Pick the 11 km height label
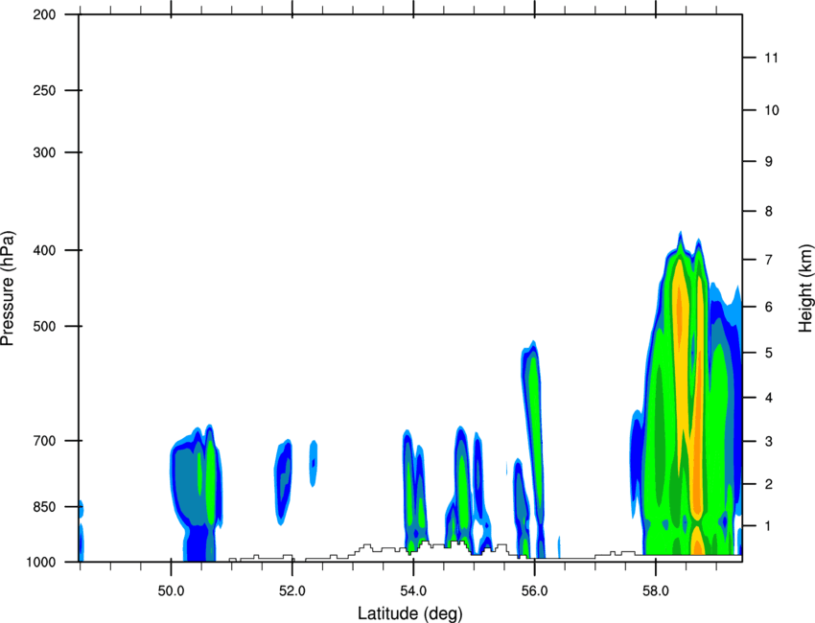This screenshot has width=815, height=623. [x=771, y=58]
